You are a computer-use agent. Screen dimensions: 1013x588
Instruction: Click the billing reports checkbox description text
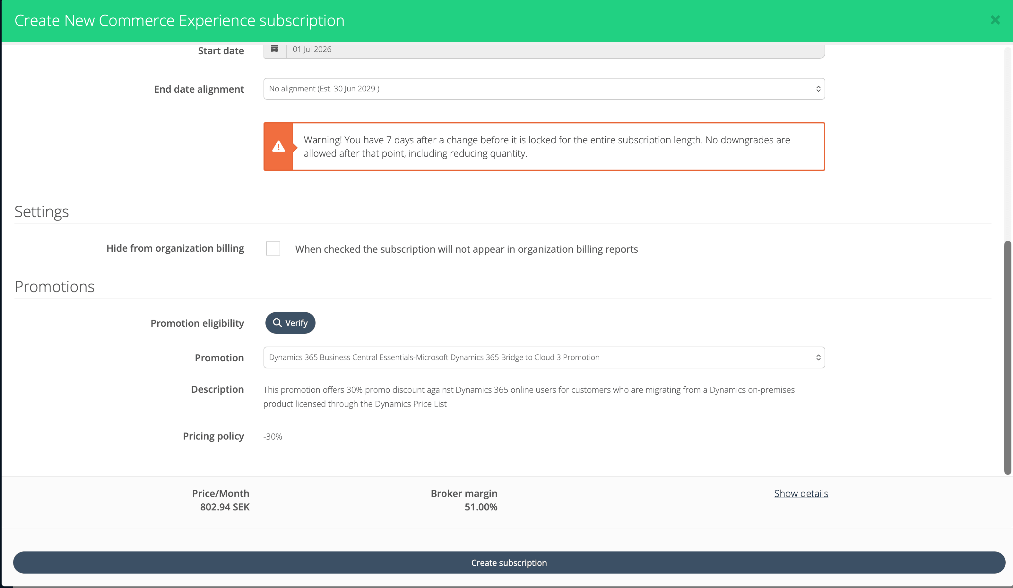466,249
